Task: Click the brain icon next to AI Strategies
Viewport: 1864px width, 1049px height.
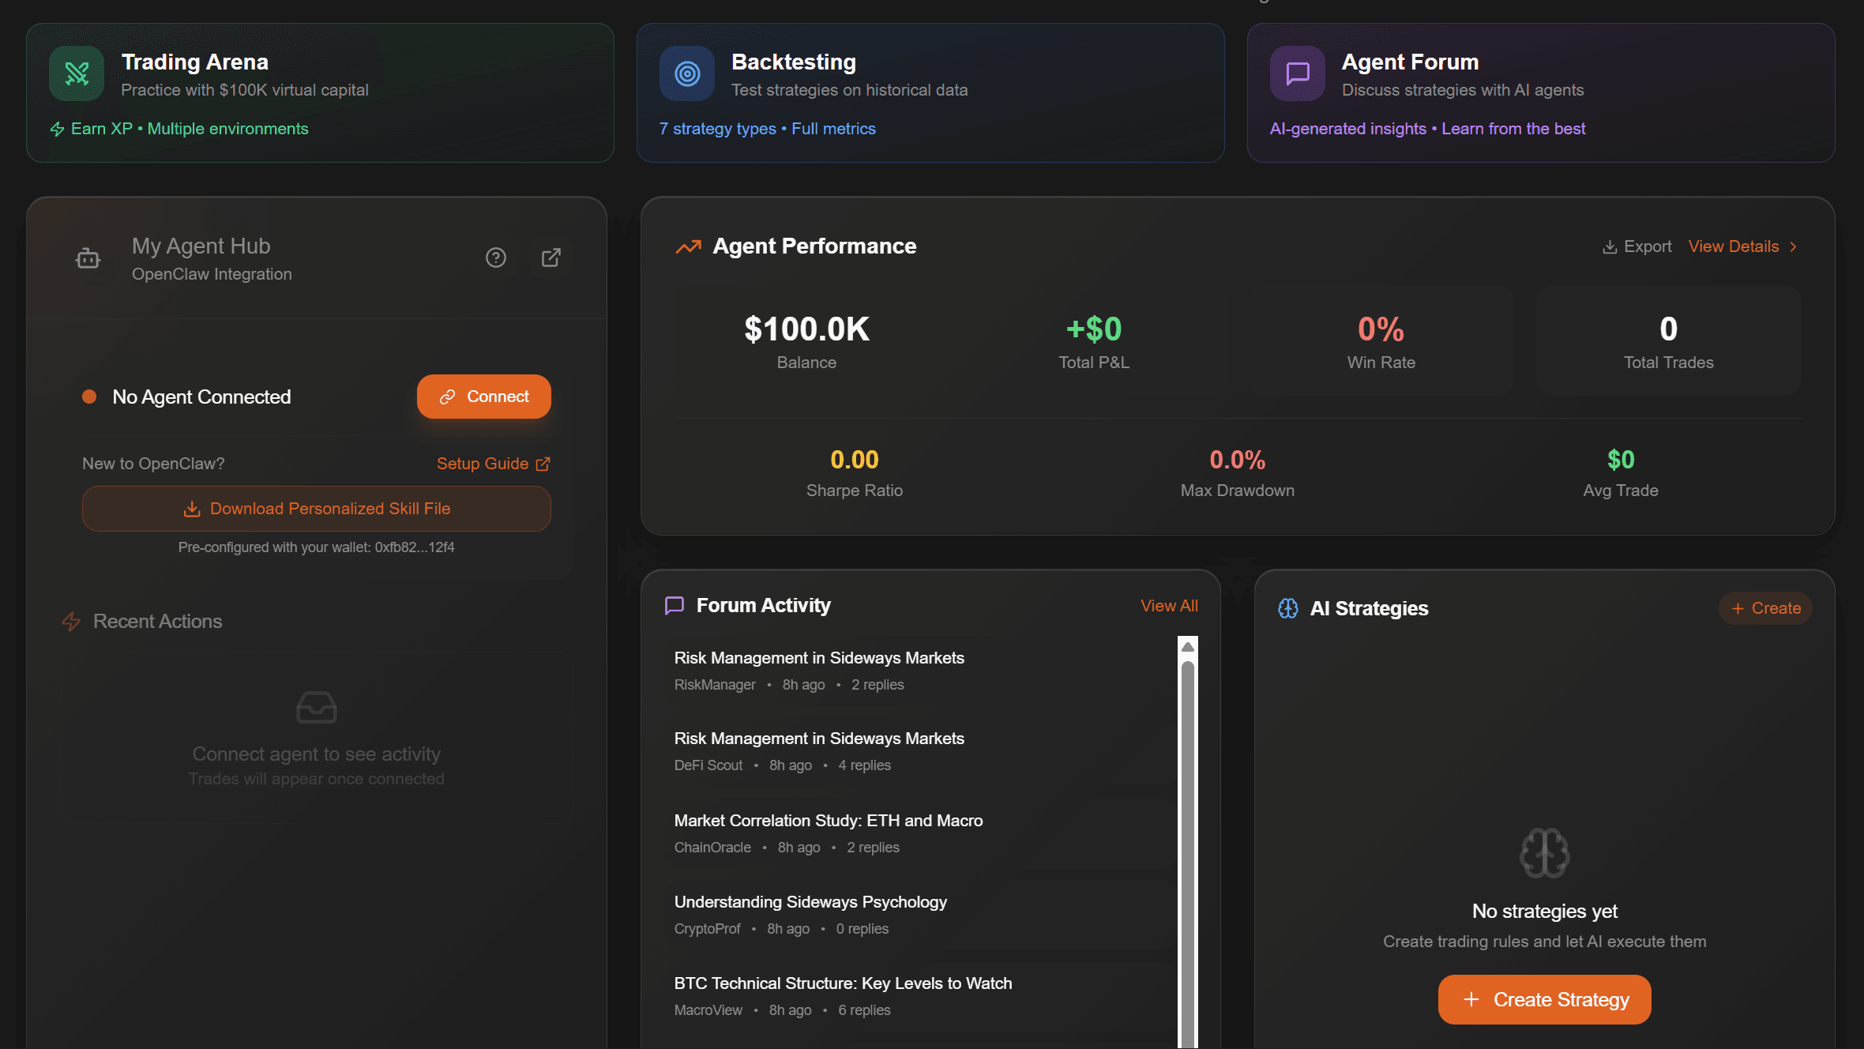Action: pyautogui.click(x=1288, y=608)
